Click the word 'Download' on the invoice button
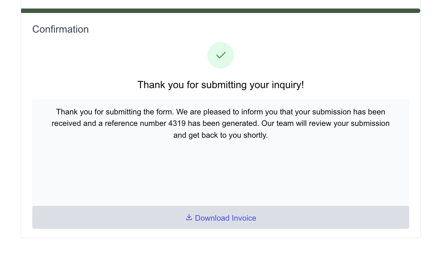The image size is (434, 254). (212, 218)
